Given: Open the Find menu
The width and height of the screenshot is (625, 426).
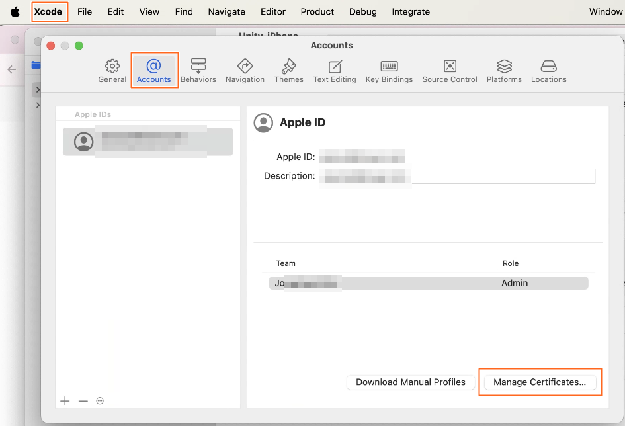Looking at the screenshot, I should [184, 11].
